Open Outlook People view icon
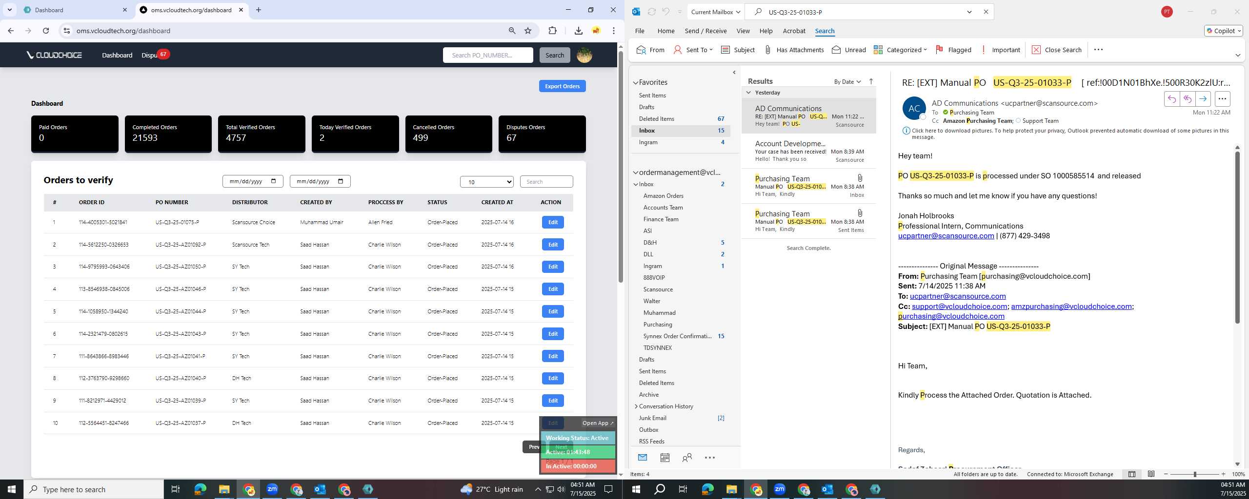 click(687, 458)
